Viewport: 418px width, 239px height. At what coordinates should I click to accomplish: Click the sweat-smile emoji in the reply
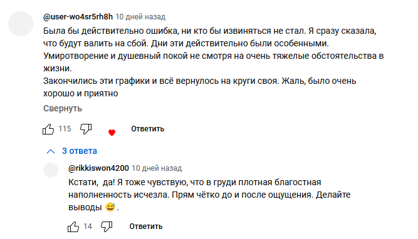[x=110, y=207]
